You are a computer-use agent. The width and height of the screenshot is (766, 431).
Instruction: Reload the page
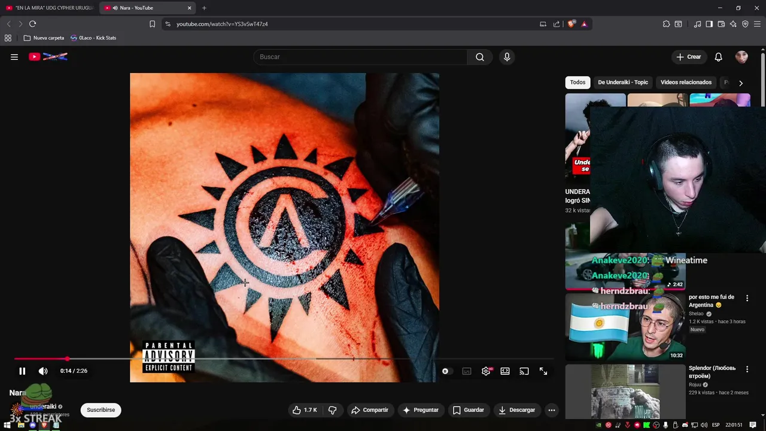point(32,24)
